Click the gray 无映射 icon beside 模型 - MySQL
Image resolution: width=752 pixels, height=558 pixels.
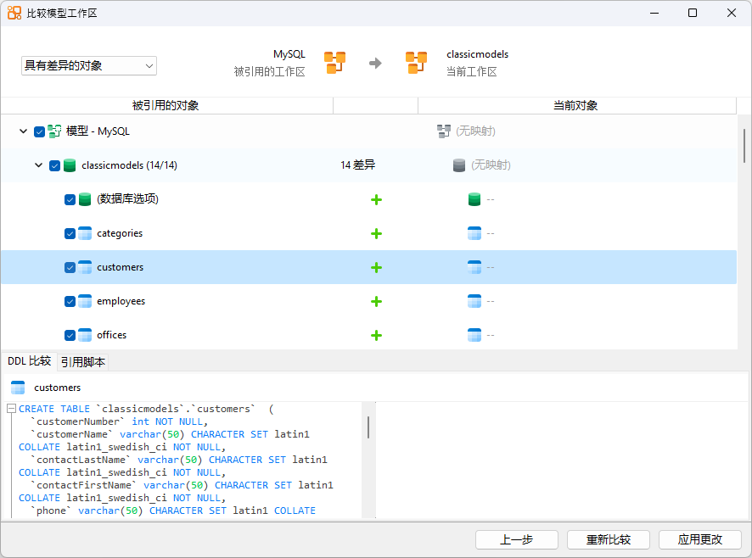click(x=445, y=131)
